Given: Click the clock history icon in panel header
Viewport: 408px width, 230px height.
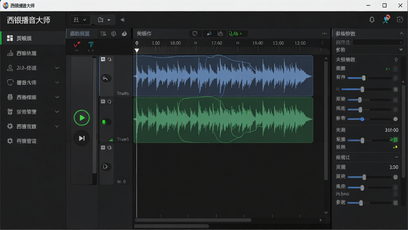Looking at the screenshot, I should [x=114, y=34].
